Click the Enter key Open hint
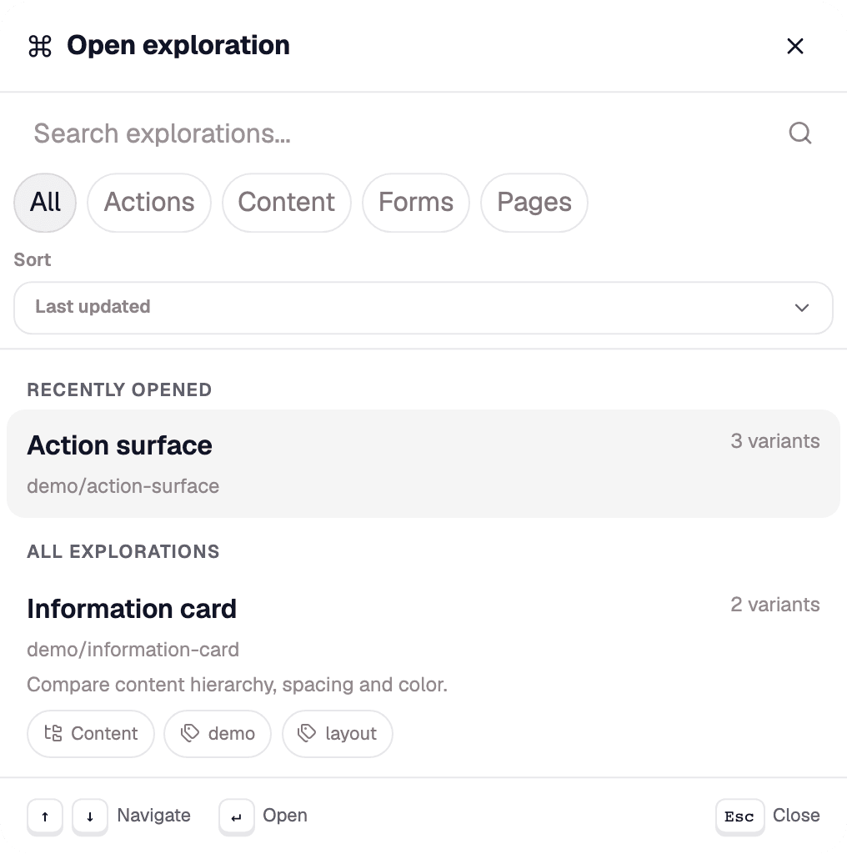The width and height of the screenshot is (847, 854). coord(236,816)
